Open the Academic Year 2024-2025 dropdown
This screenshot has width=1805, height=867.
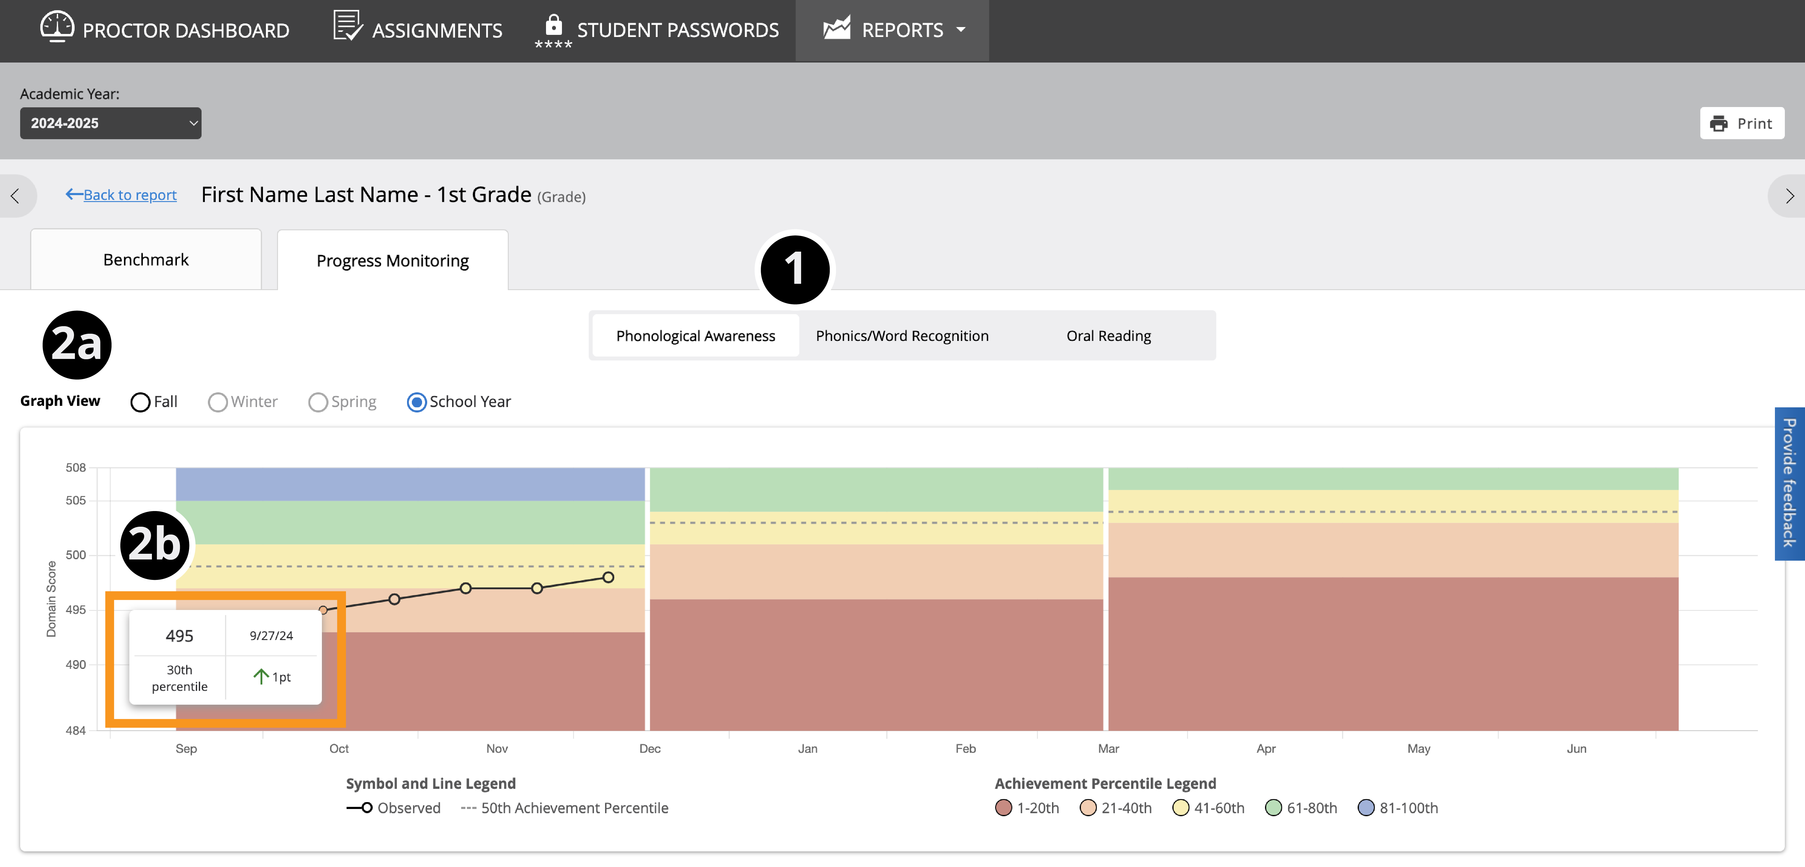pyautogui.click(x=111, y=123)
